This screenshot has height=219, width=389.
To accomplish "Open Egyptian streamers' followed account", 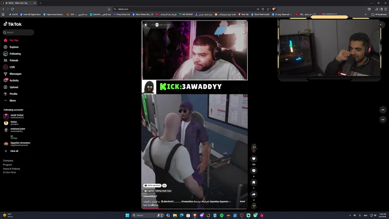I will pos(17,144).
